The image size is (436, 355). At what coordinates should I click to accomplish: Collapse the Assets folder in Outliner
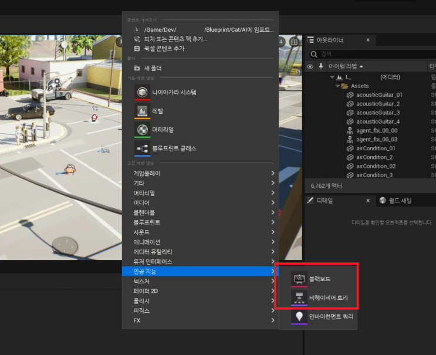337,86
